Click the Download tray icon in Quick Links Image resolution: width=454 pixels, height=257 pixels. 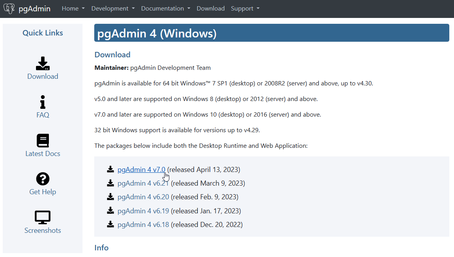click(43, 64)
